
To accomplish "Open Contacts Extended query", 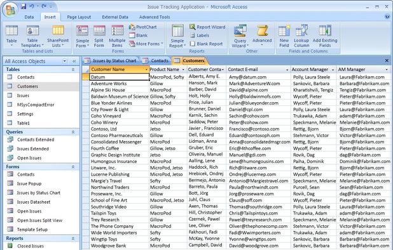I will click(x=36, y=140).
